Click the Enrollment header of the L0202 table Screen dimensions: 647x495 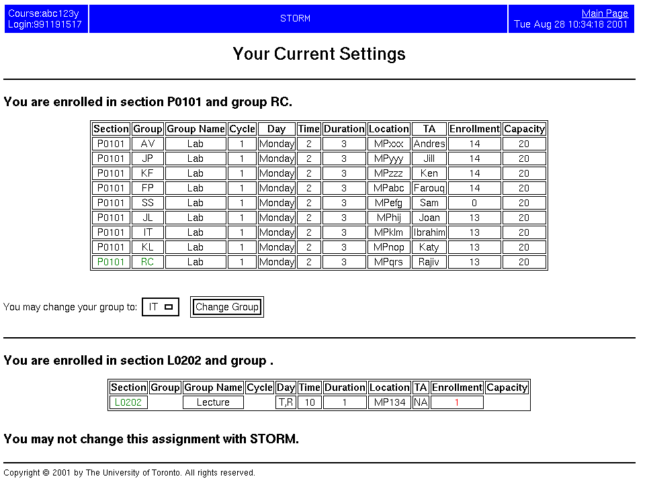457,387
